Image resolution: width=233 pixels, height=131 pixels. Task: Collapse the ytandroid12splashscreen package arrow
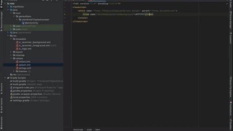pyautogui.click(x=17, y=20)
